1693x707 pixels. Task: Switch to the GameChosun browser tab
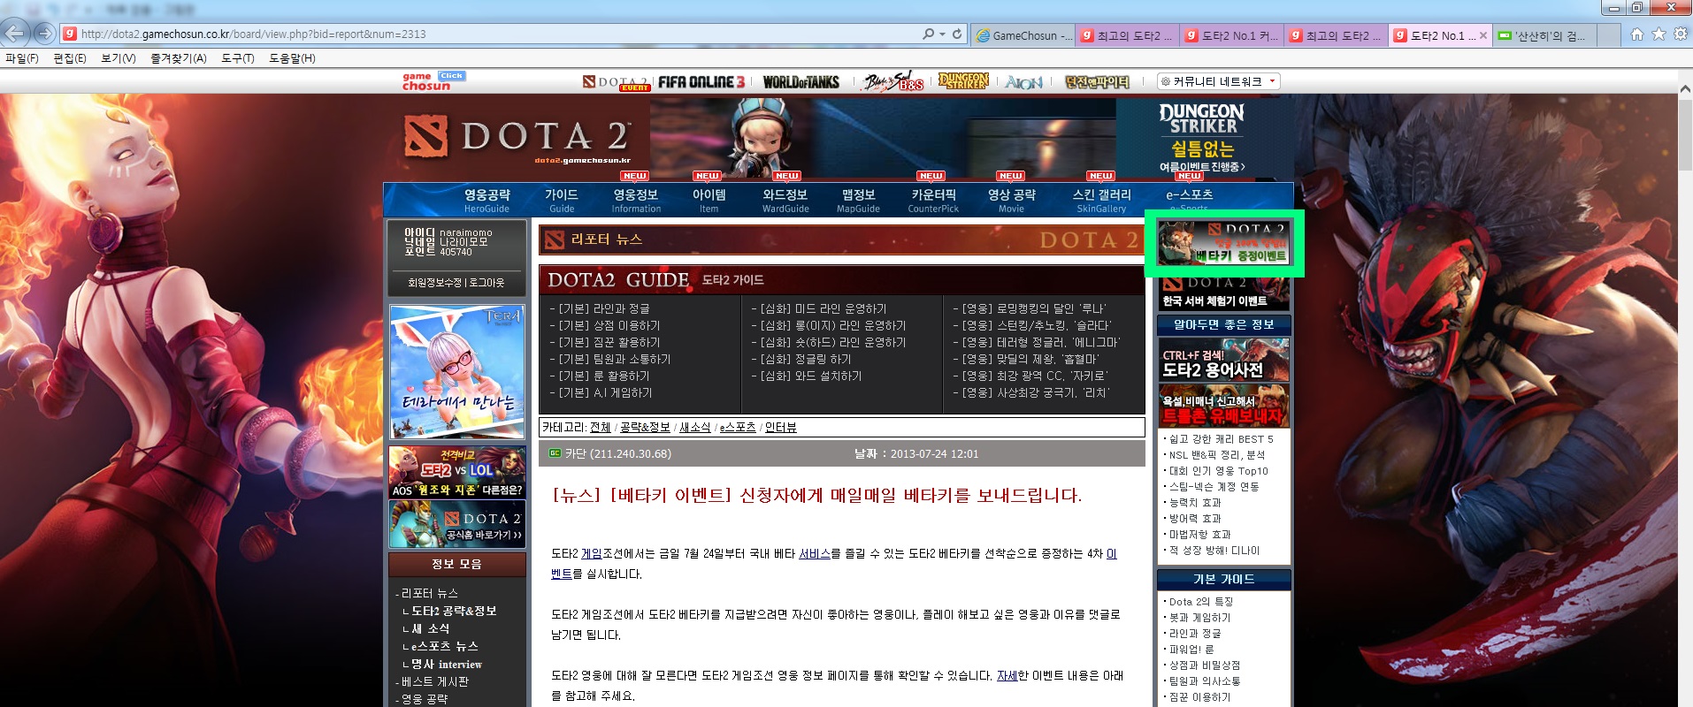(1023, 35)
